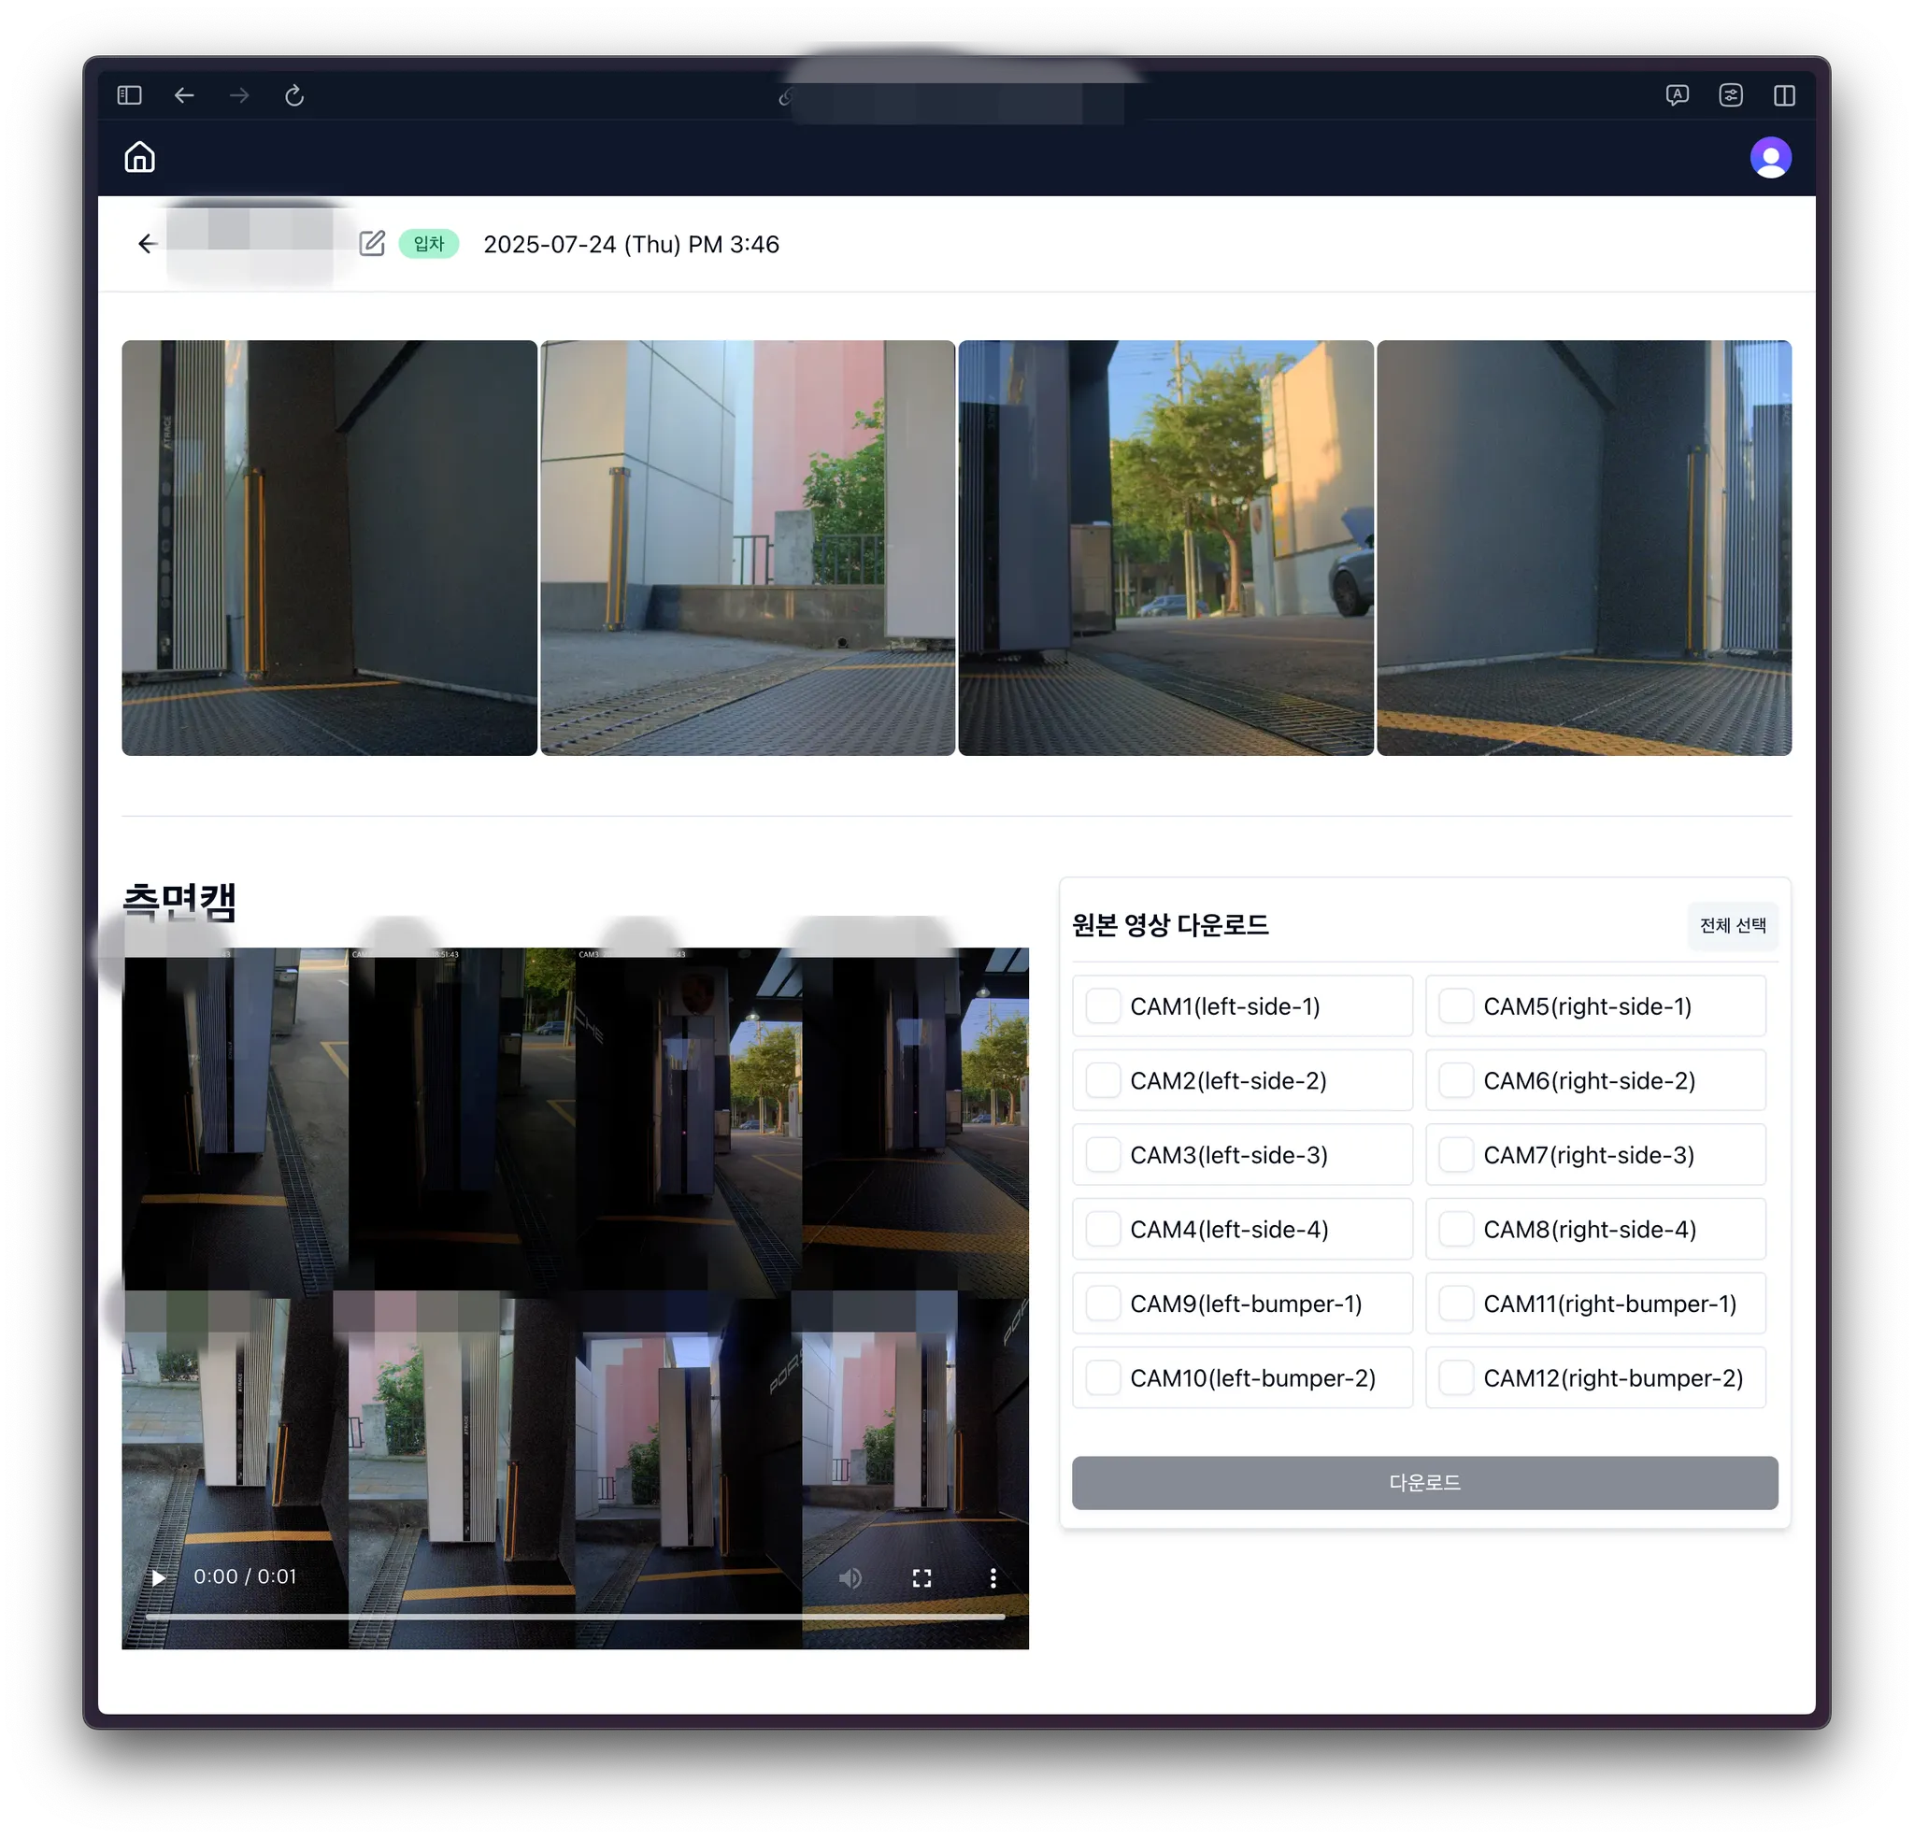Screen dimensions: 1914x1839
Task: Enable CAM6(right-side-2) checkbox
Action: tap(1455, 1079)
